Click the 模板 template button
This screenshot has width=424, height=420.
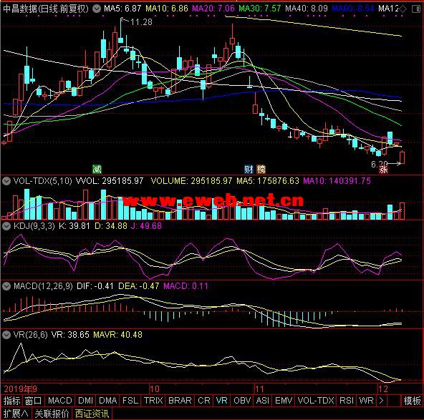(412, 401)
